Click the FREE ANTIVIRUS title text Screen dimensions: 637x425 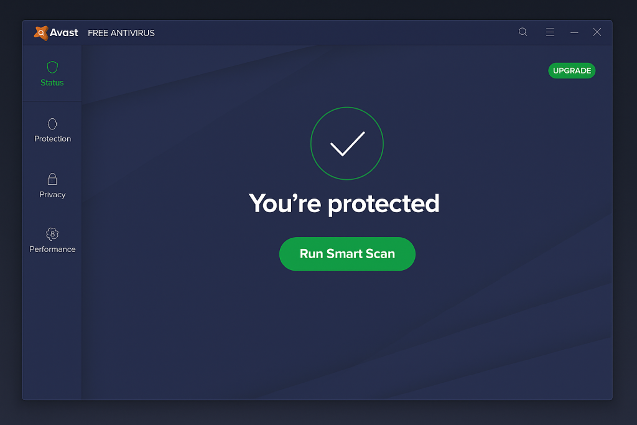point(121,33)
